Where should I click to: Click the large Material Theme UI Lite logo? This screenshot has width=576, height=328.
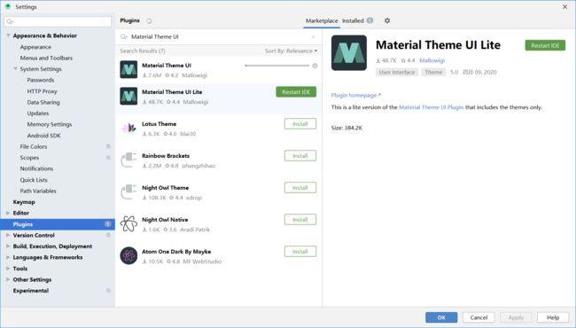pyautogui.click(x=348, y=52)
